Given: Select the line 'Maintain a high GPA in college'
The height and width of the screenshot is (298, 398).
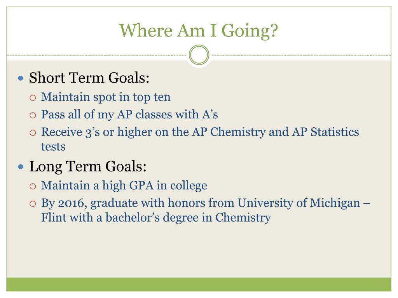Looking at the screenshot, I should pos(124,185).
